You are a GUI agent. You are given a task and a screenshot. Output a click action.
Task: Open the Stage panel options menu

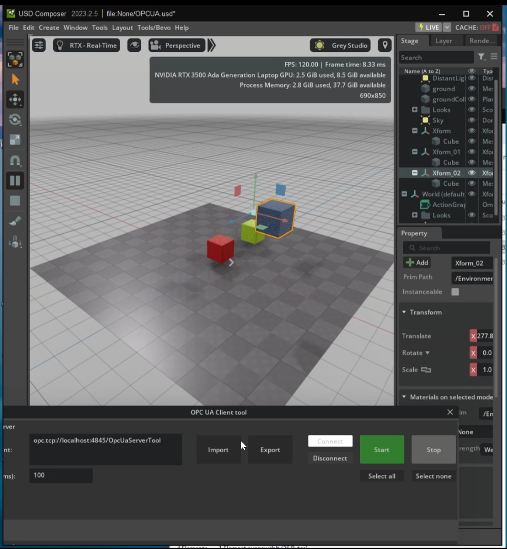(494, 56)
